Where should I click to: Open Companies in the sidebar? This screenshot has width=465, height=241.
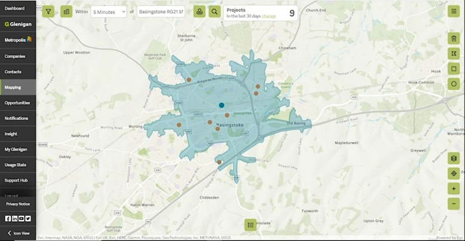pos(18,56)
